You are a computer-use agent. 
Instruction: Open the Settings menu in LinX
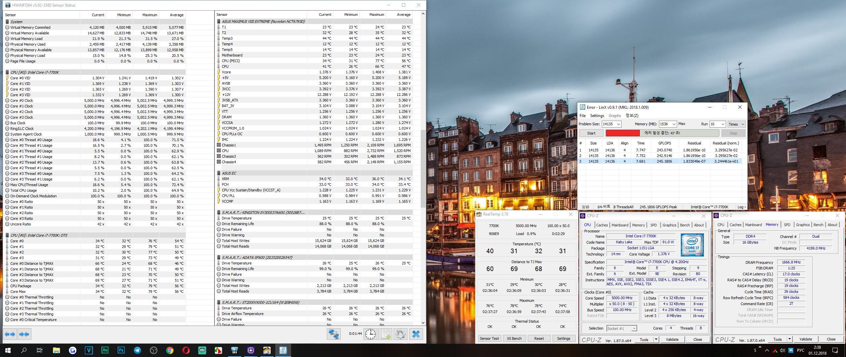597,116
